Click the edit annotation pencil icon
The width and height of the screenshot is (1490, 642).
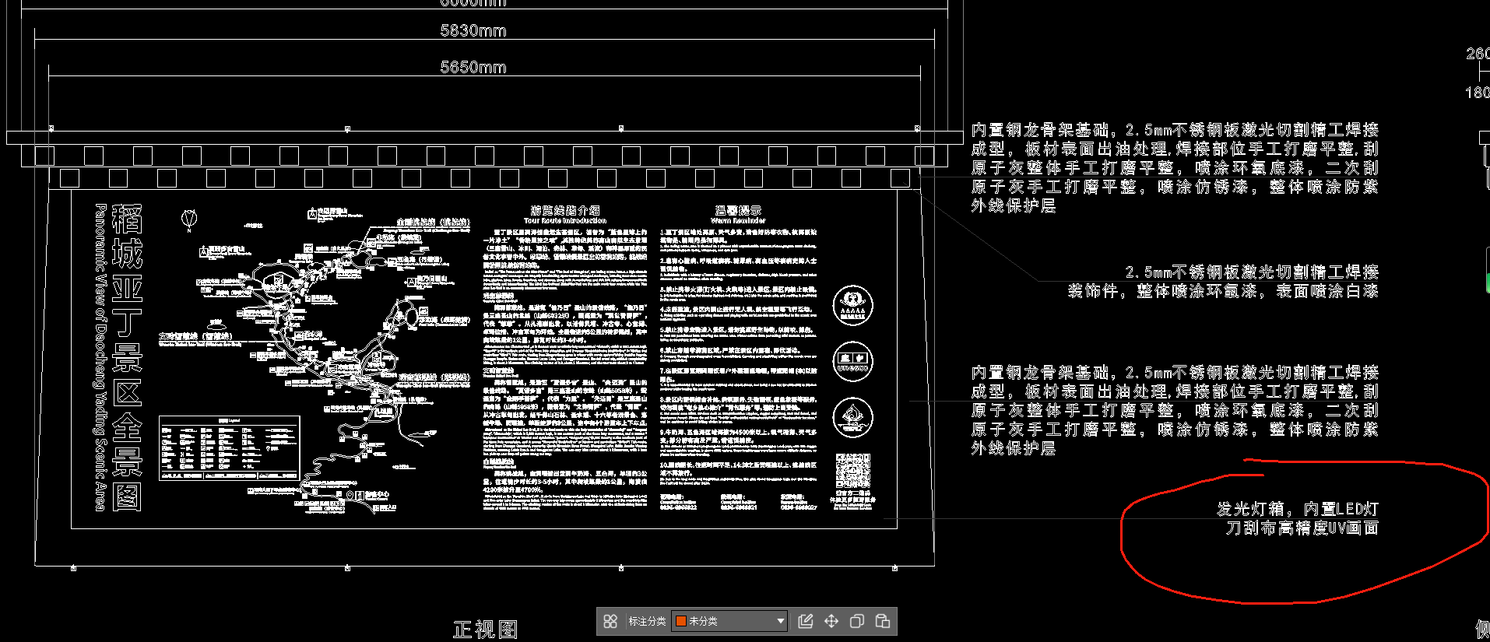(x=806, y=621)
